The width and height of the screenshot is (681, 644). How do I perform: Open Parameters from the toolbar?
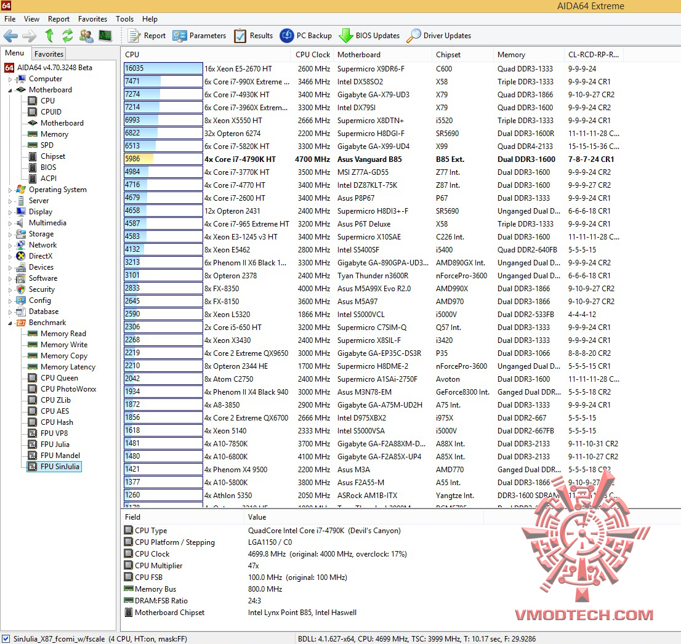199,36
